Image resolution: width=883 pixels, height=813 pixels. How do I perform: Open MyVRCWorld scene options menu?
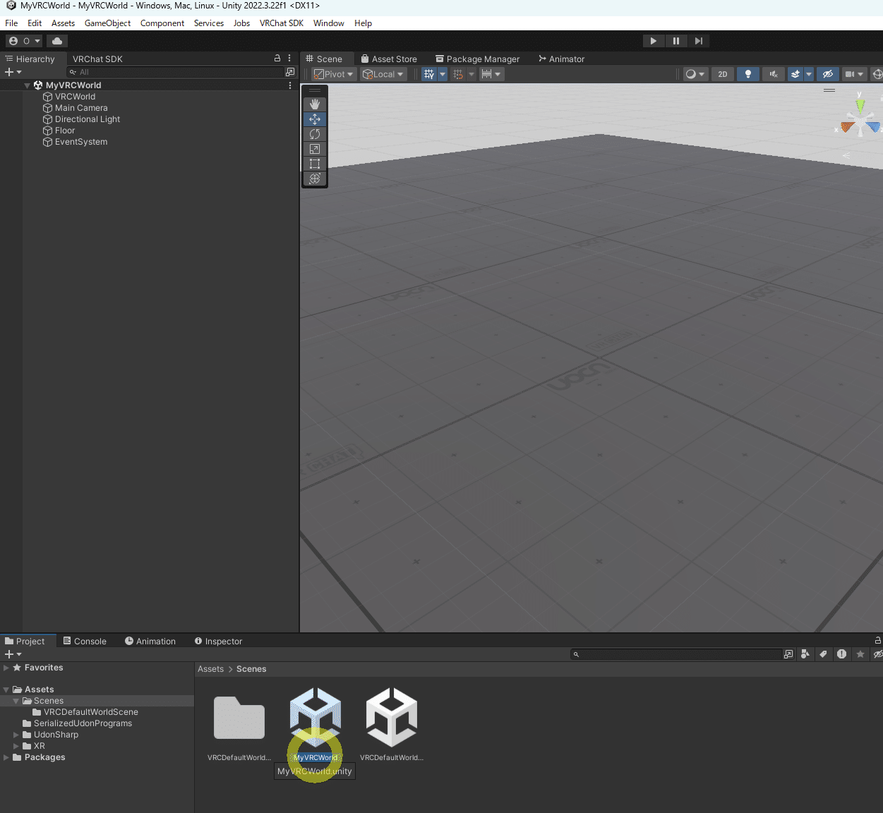point(290,85)
